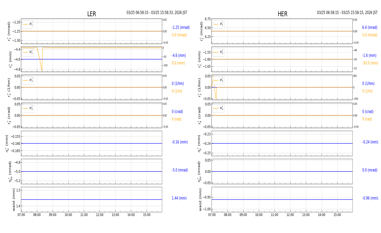Click the 12:00 tick on LER time axis
381x233 pixels.
[x=100, y=215]
